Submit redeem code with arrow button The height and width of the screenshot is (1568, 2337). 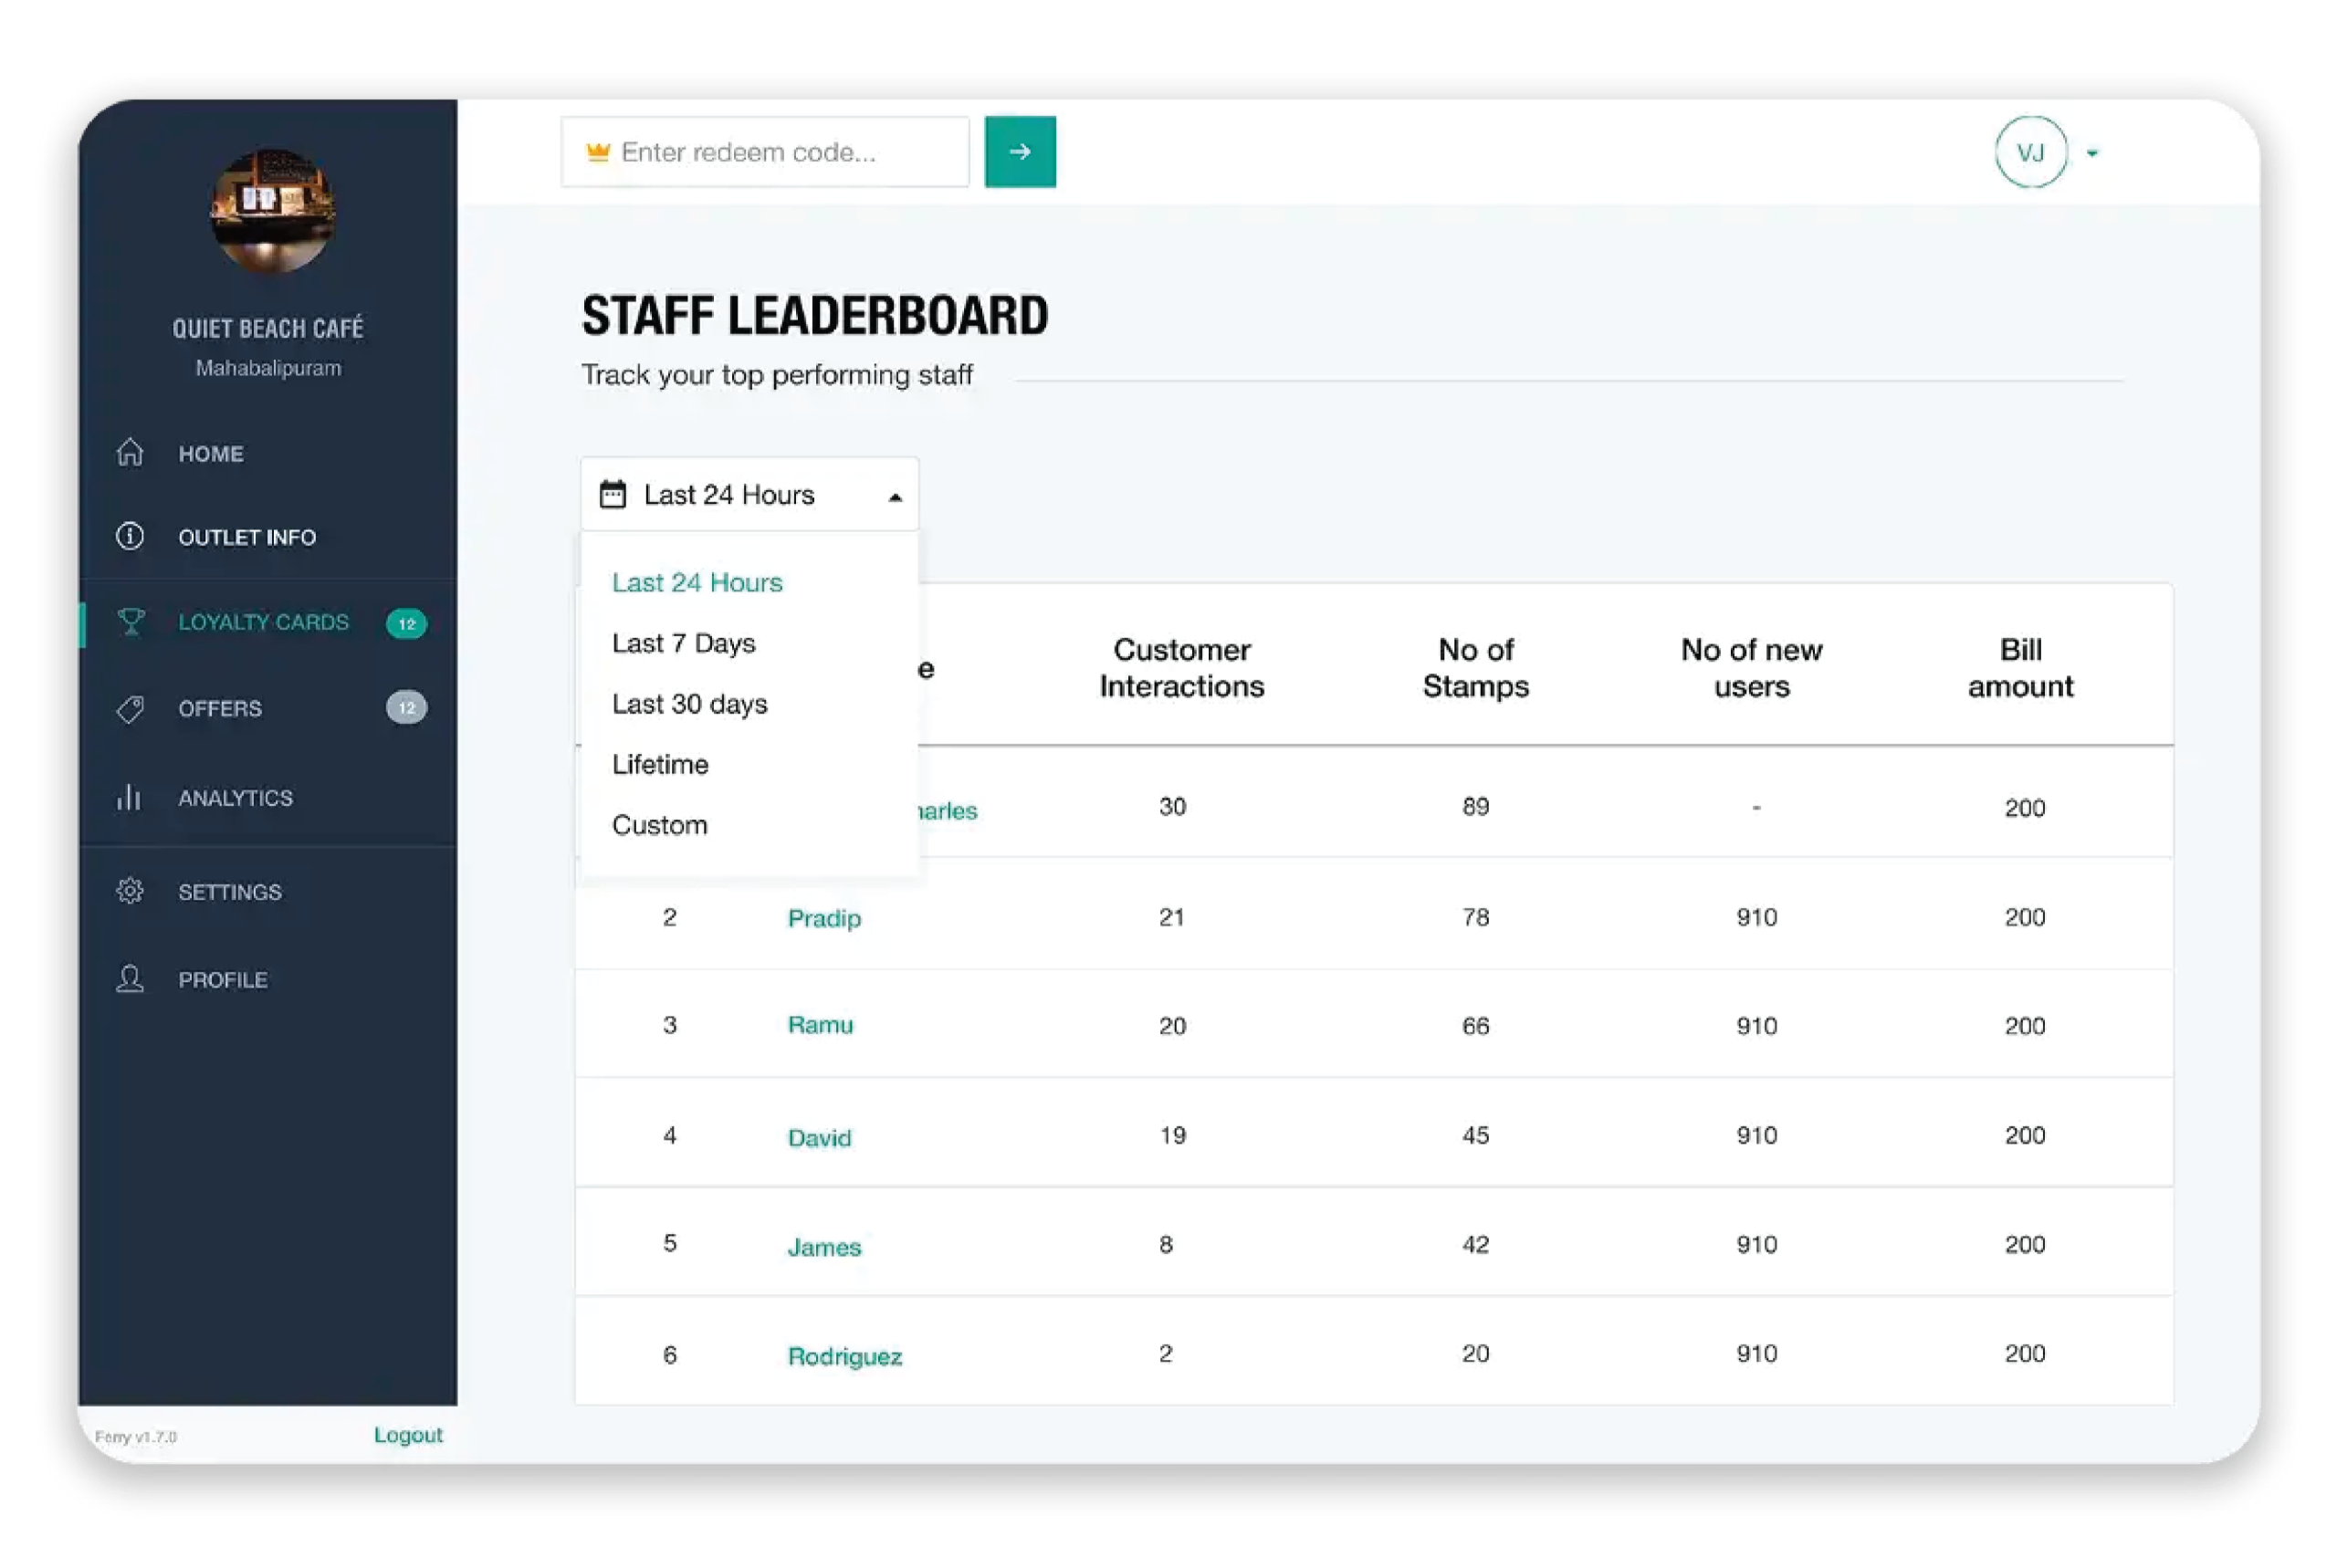click(x=1019, y=152)
